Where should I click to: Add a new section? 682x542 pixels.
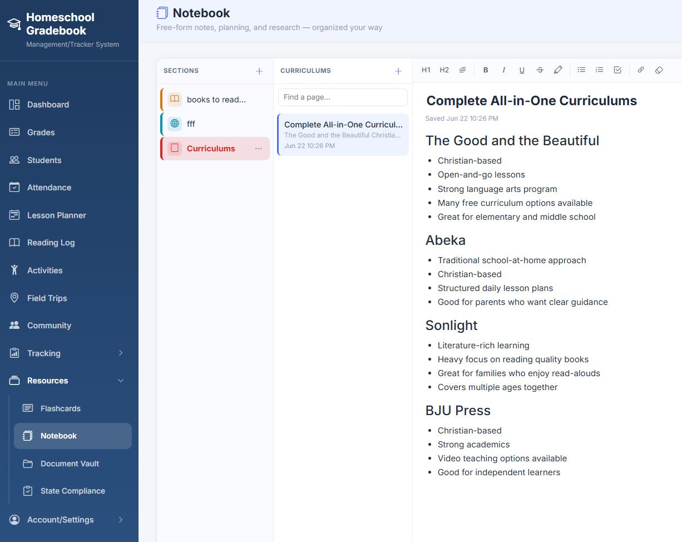pos(259,71)
